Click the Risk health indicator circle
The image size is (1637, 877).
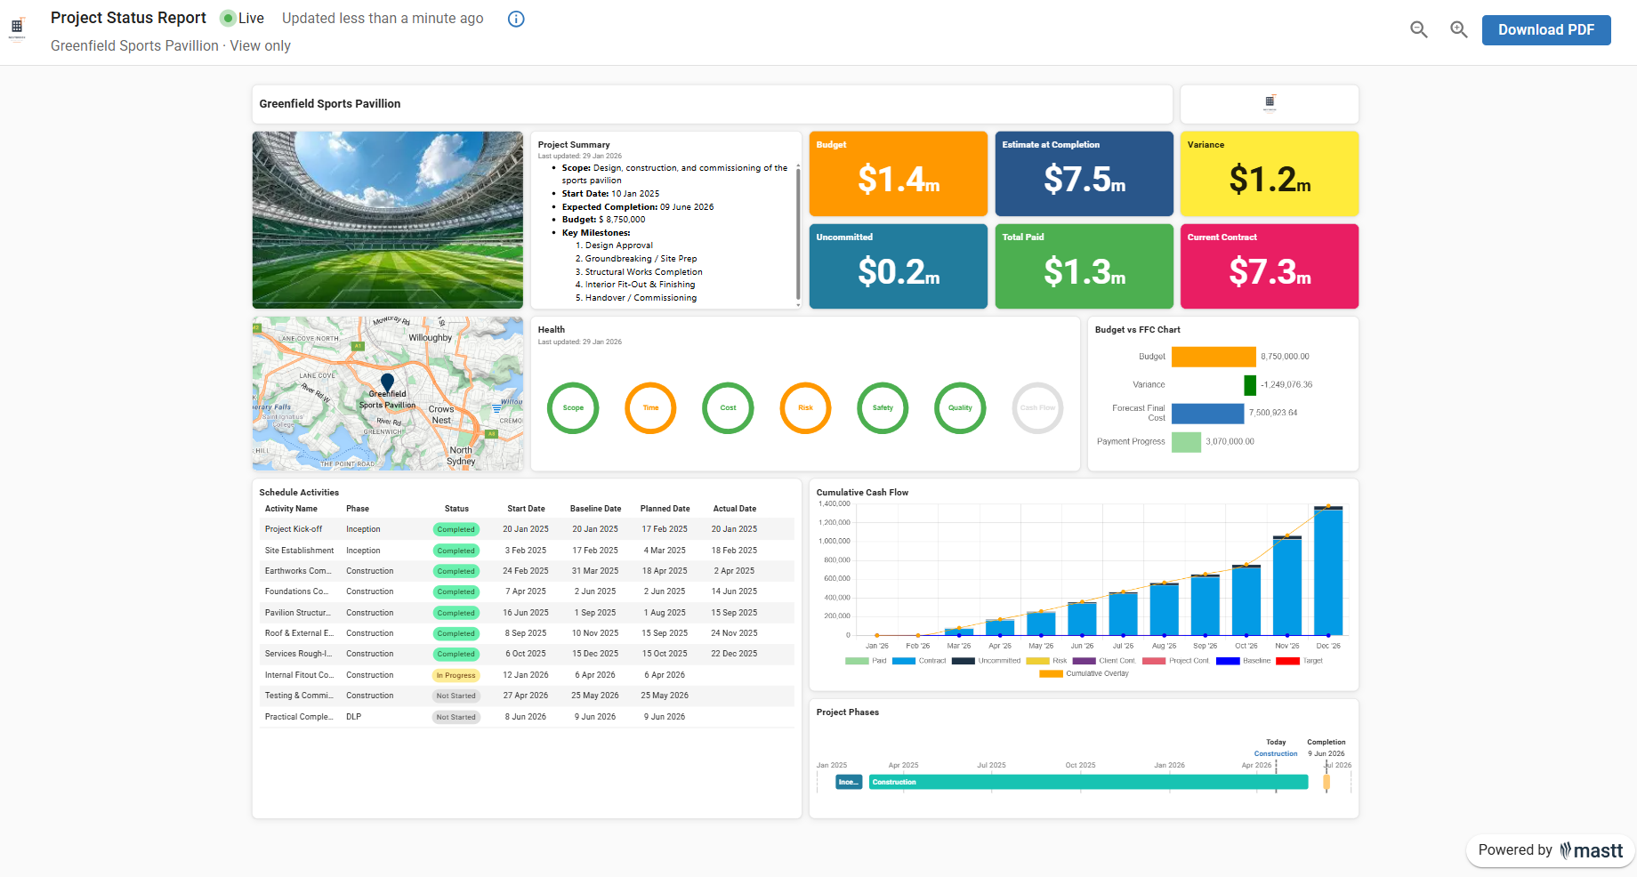805,408
